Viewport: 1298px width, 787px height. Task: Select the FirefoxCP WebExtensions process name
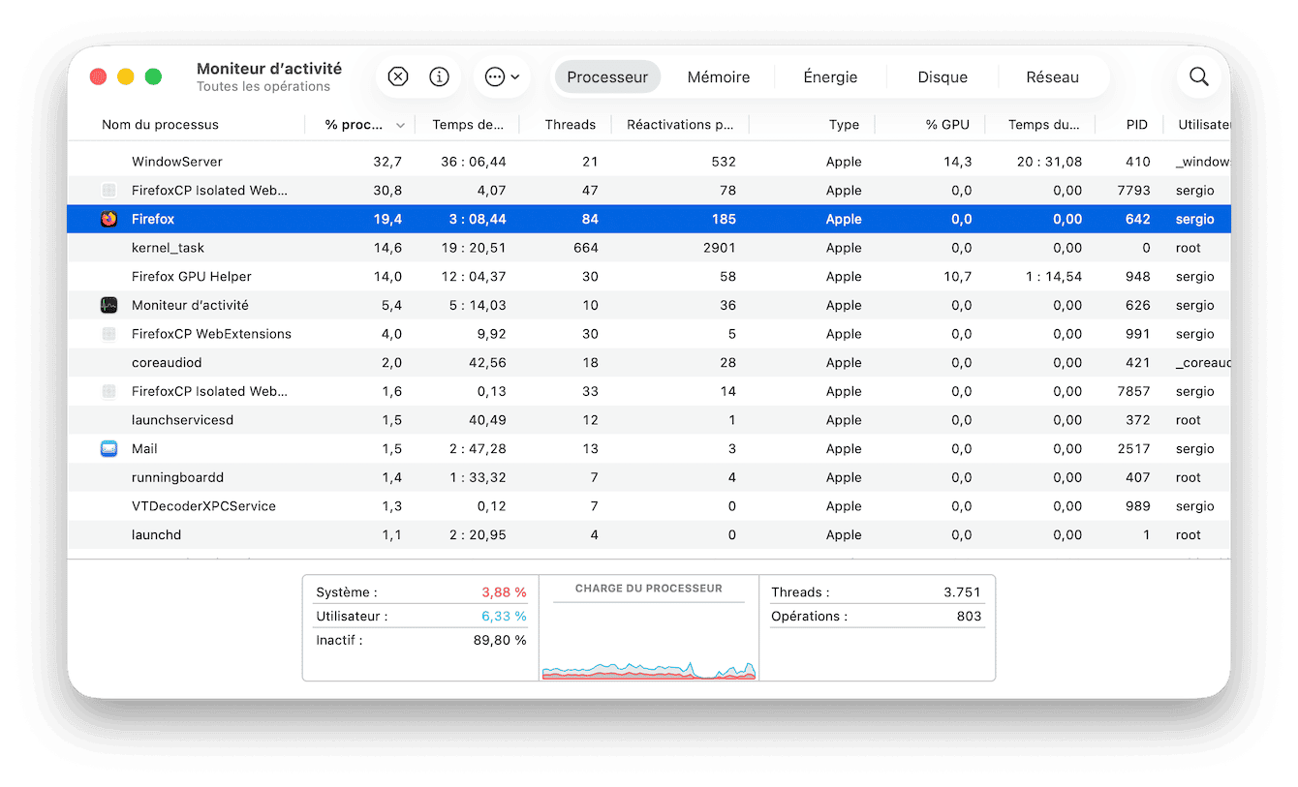(211, 334)
